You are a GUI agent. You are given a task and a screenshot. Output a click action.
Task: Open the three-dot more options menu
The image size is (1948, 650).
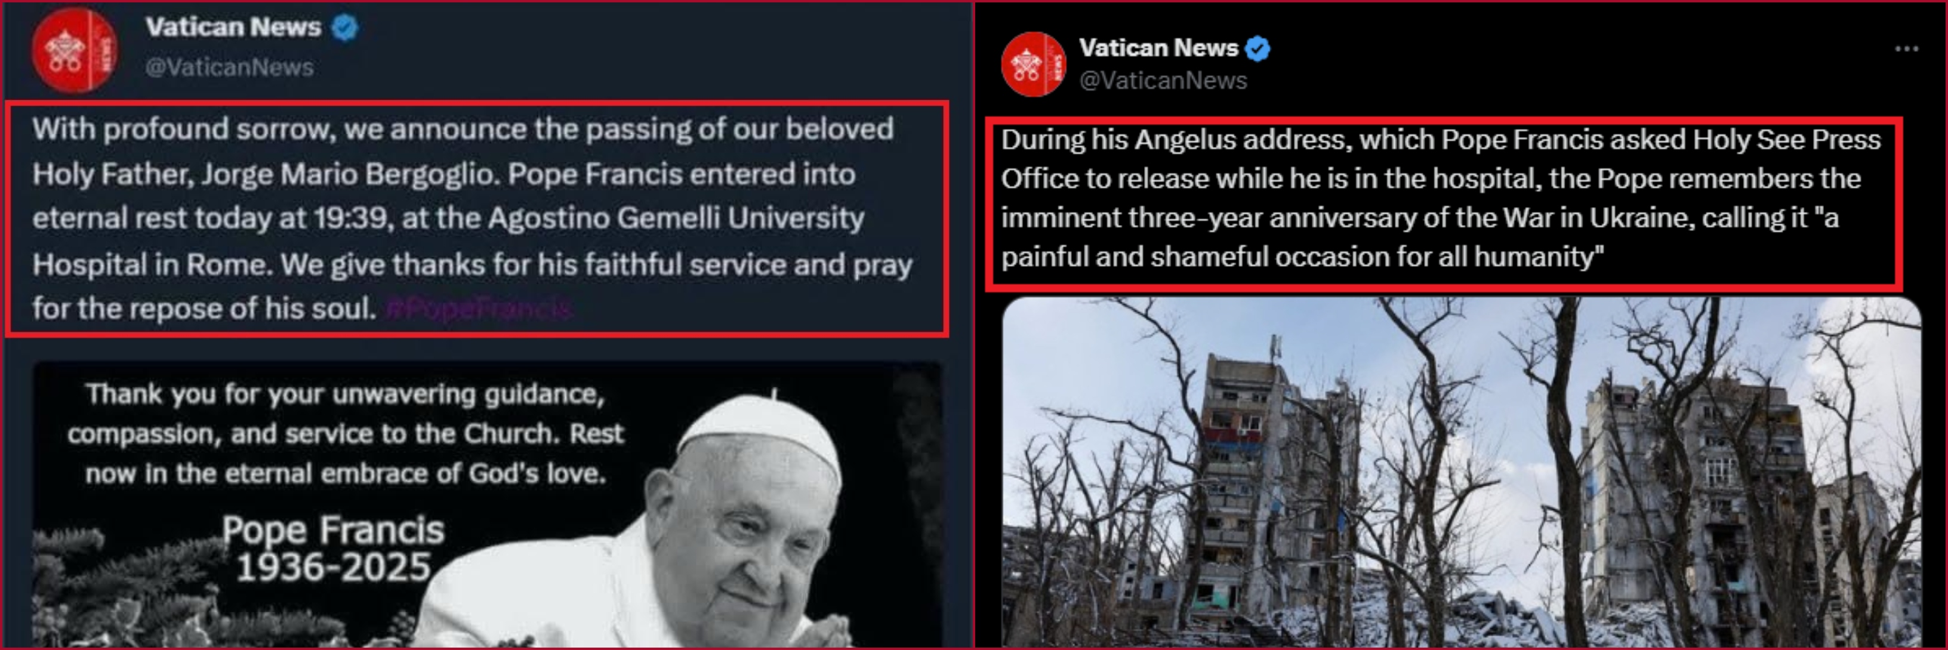pos(1906,49)
